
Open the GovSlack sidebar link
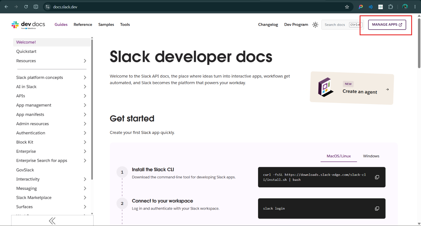(25, 170)
